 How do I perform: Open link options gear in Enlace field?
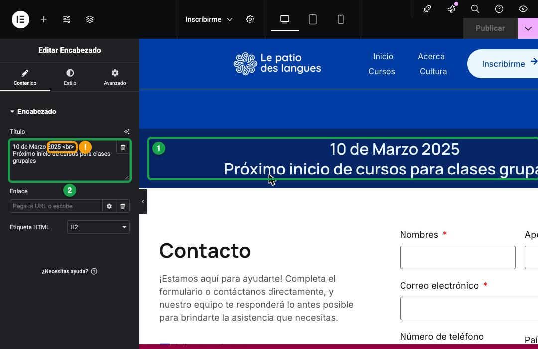tap(109, 206)
